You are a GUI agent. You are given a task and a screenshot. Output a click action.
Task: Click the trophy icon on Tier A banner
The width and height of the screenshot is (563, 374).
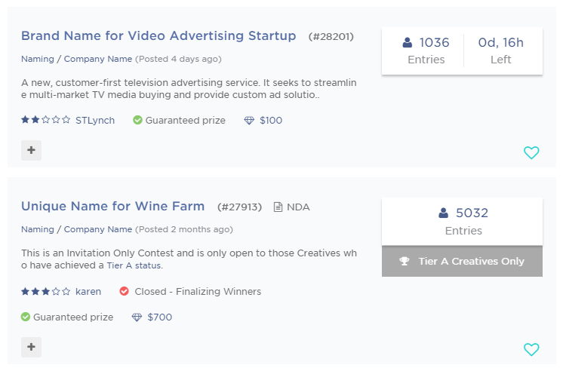click(x=405, y=262)
